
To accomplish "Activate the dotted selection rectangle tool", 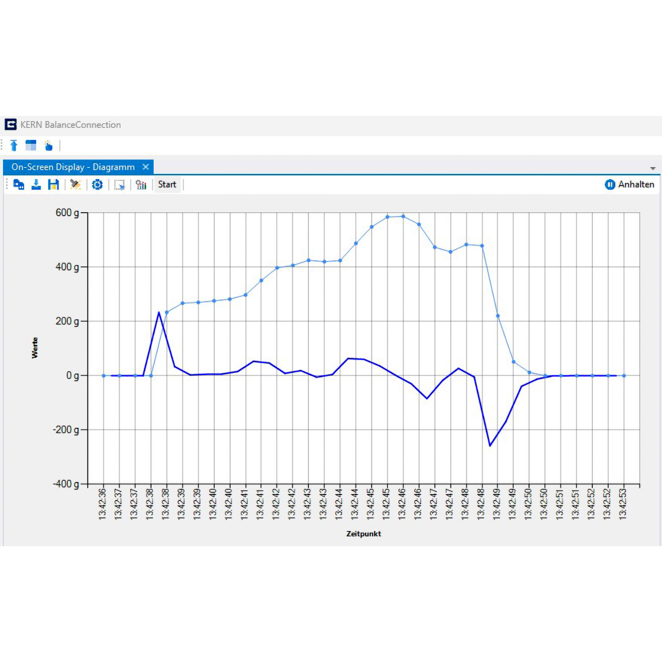I will tap(119, 185).
